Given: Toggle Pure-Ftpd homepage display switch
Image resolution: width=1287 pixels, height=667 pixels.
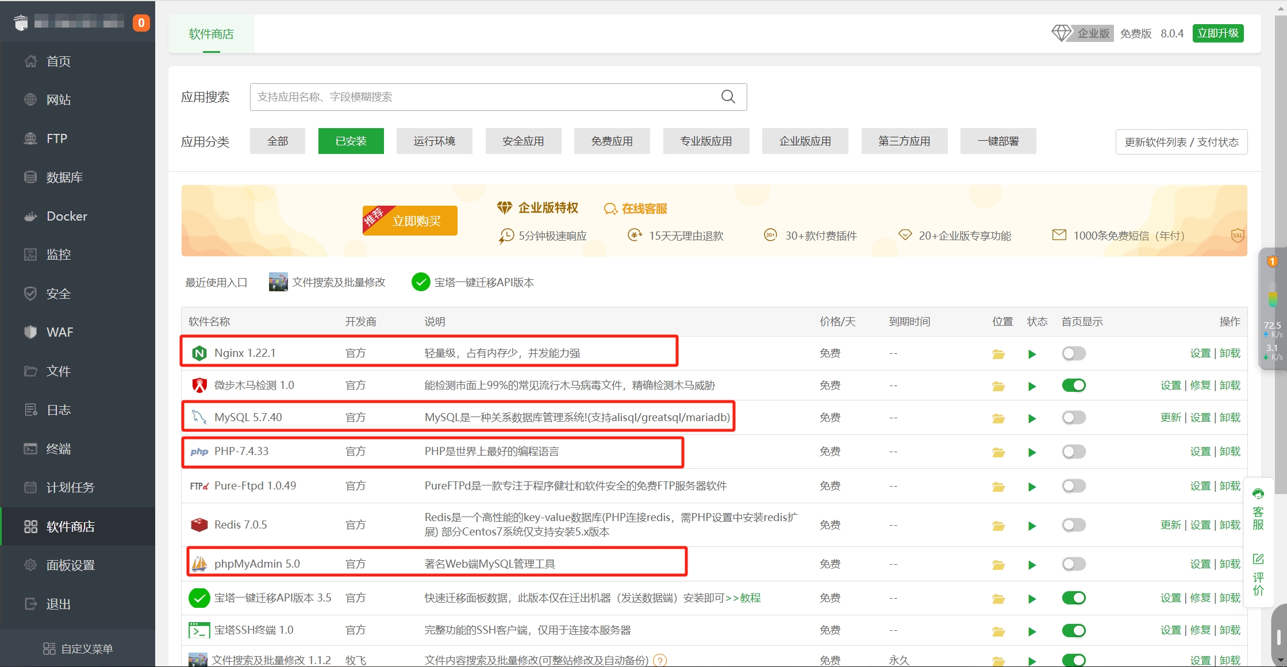Looking at the screenshot, I should point(1074,486).
